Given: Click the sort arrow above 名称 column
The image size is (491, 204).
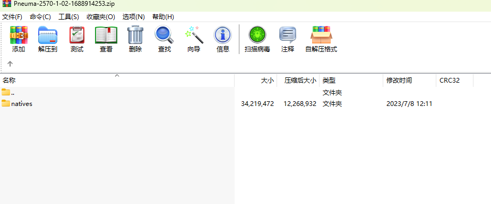Looking at the screenshot, I should click(117, 76).
